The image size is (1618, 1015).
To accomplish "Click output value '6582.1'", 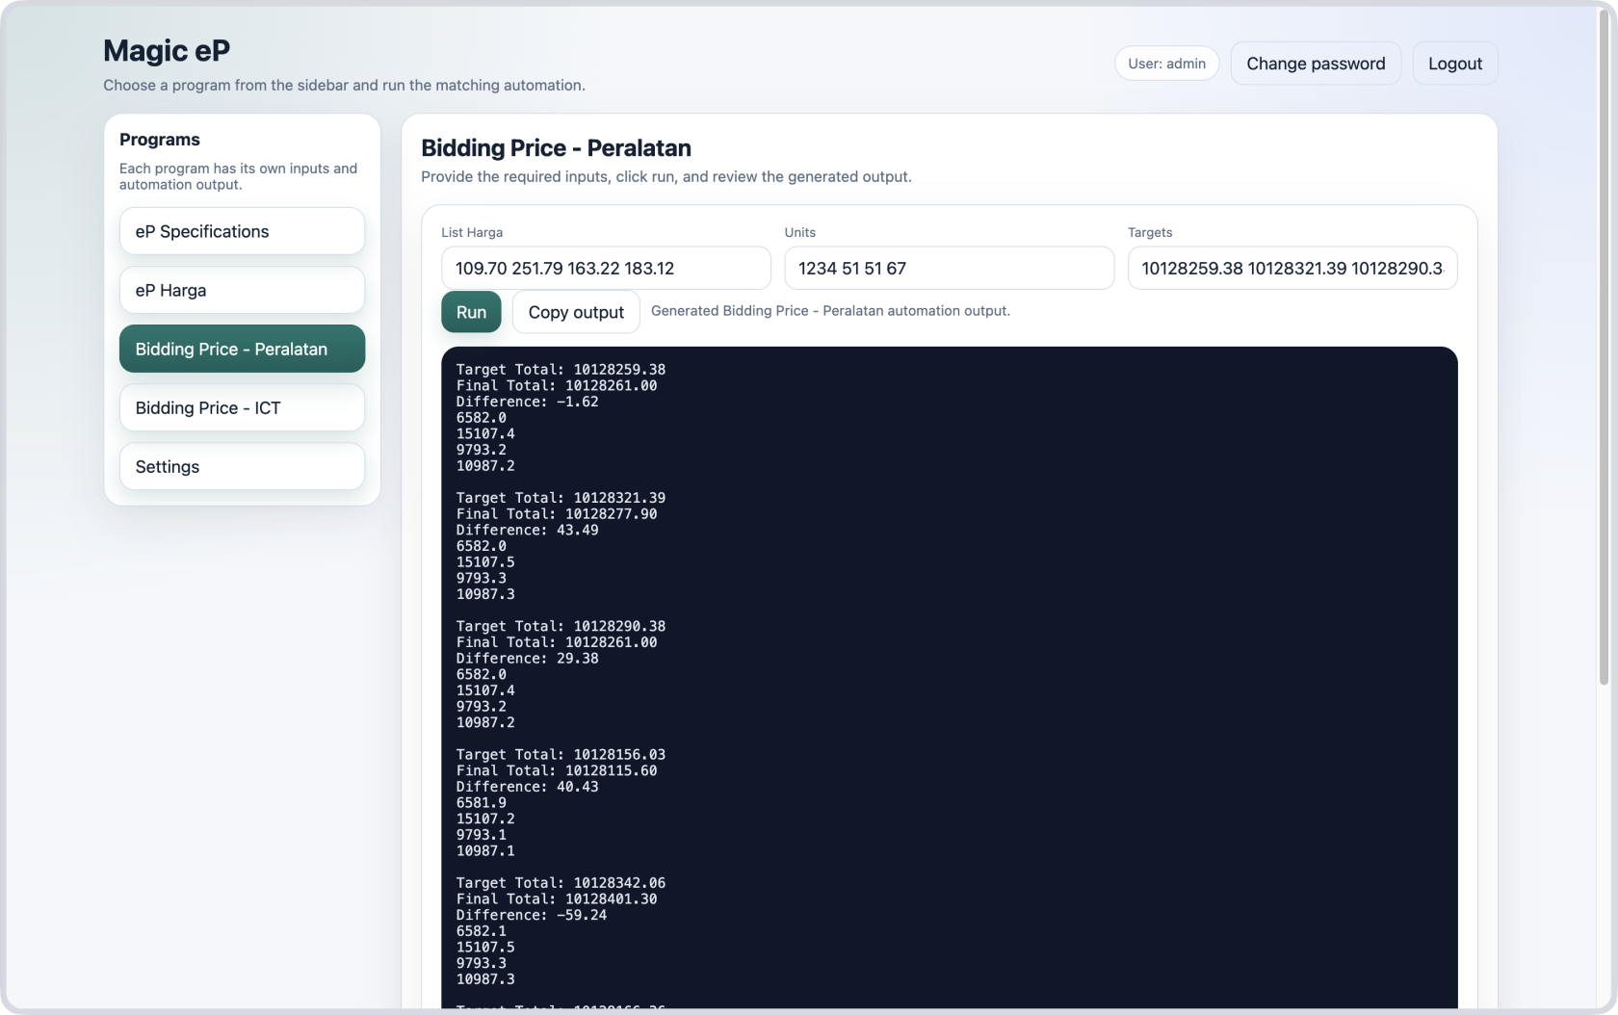I will click(481, 931).
